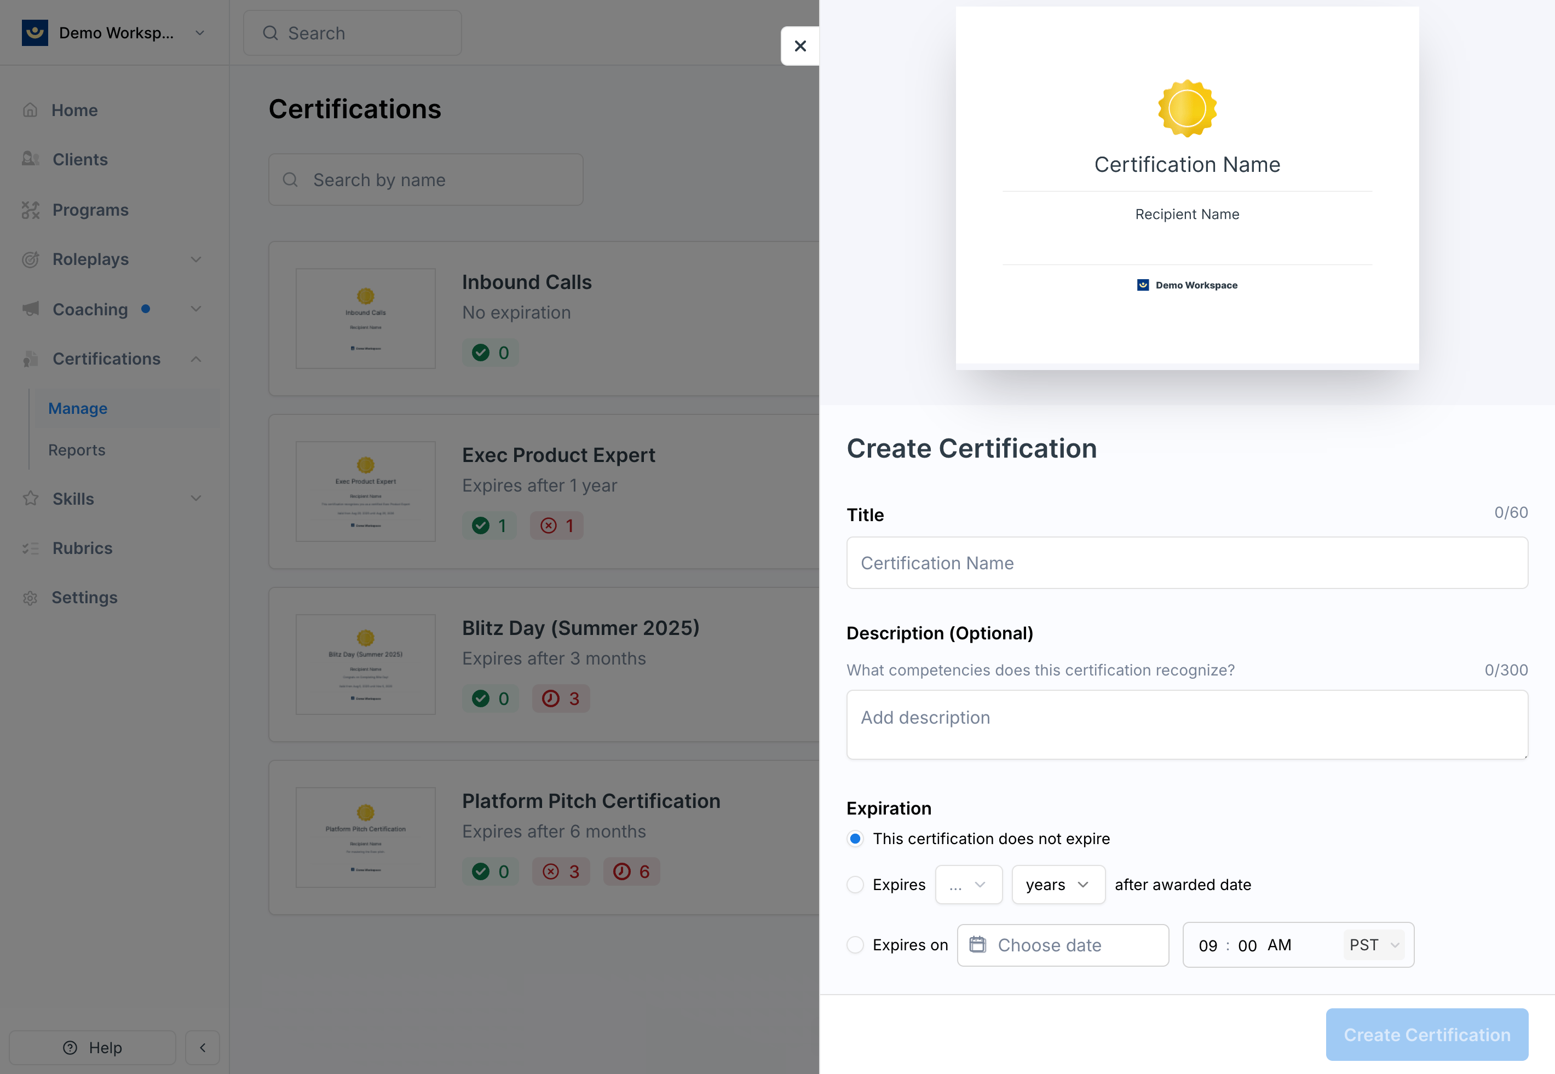Click the Inbound Calls certificate thumbnail
Screen dimensions: 1555x1074
[366, 318]
